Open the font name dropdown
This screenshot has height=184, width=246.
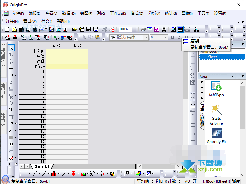[x=146, y=38]
